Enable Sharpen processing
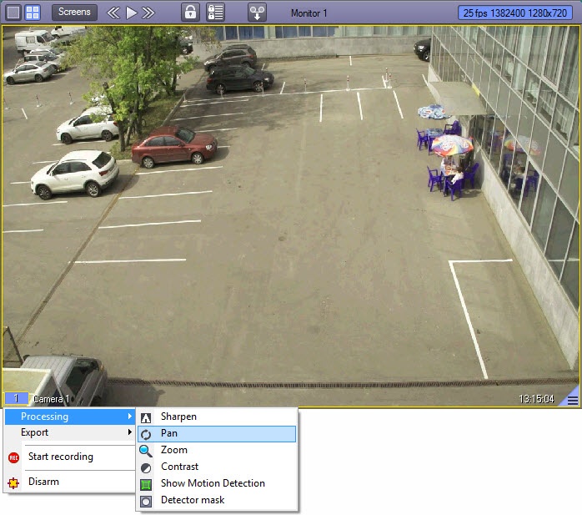This screenshot has width=582, height=515. 178,417
